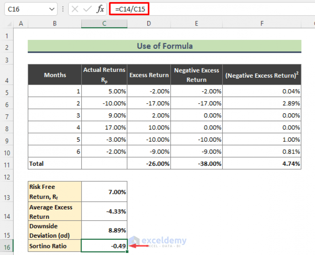Screen dimensions: 315x255
Task: Select the -0.49 Sortino Ratio result
Action: [x=104, y=246]
